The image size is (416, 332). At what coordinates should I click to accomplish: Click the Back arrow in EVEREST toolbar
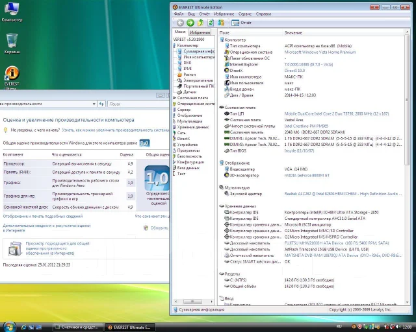click(x=180, y=23)
